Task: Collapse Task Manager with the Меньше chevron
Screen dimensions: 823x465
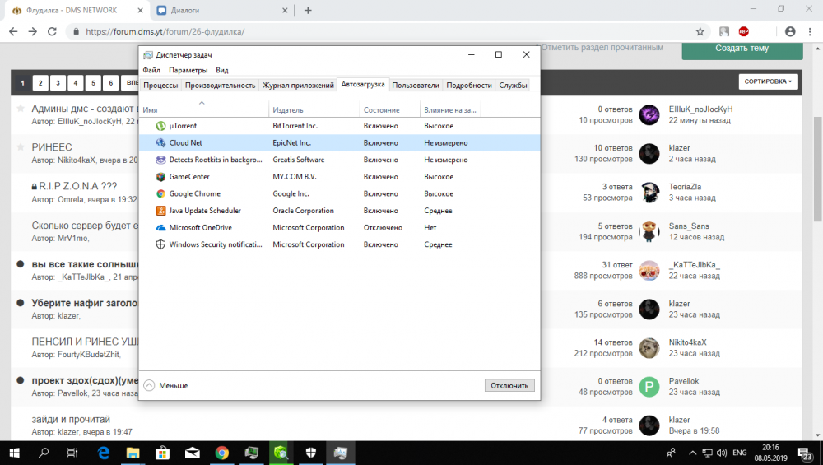Action: [x=149, y=385]
